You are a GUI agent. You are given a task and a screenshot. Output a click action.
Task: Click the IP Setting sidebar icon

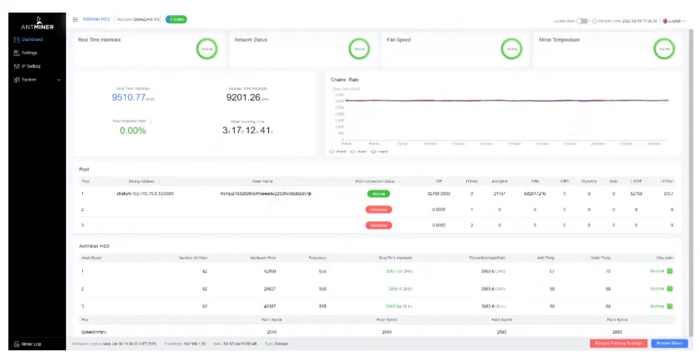17,66
